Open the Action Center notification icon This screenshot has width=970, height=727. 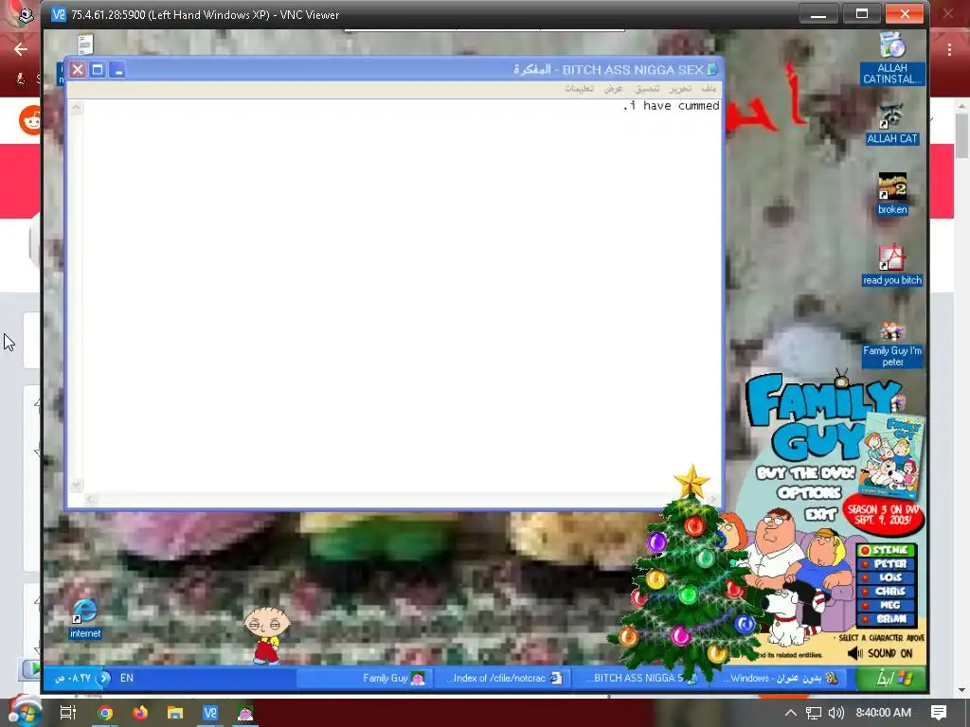pos(939,713)
